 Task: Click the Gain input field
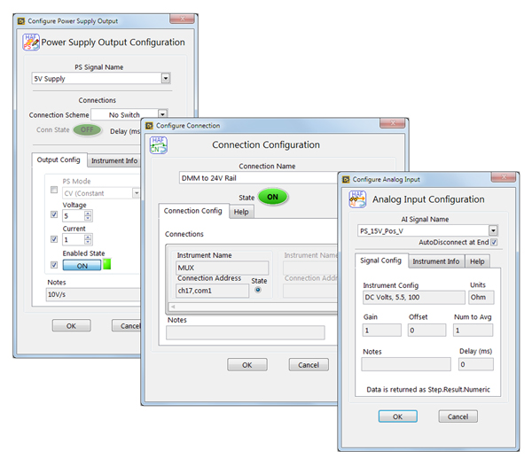point(381,330)
